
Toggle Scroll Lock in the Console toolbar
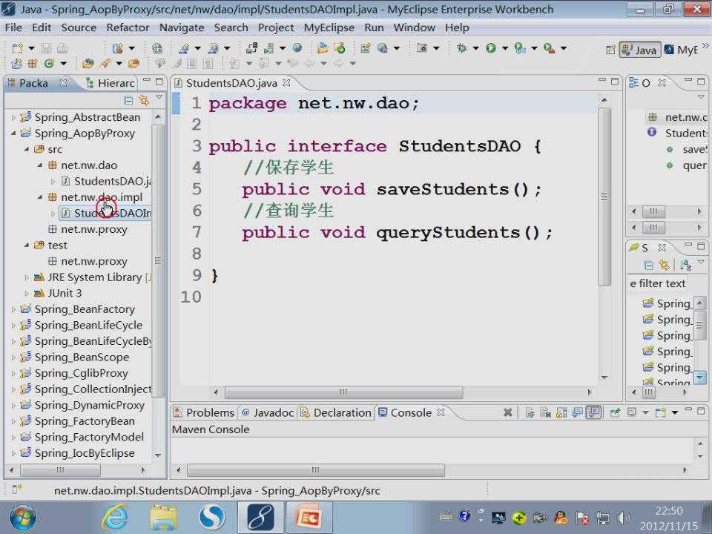(561, 412)
